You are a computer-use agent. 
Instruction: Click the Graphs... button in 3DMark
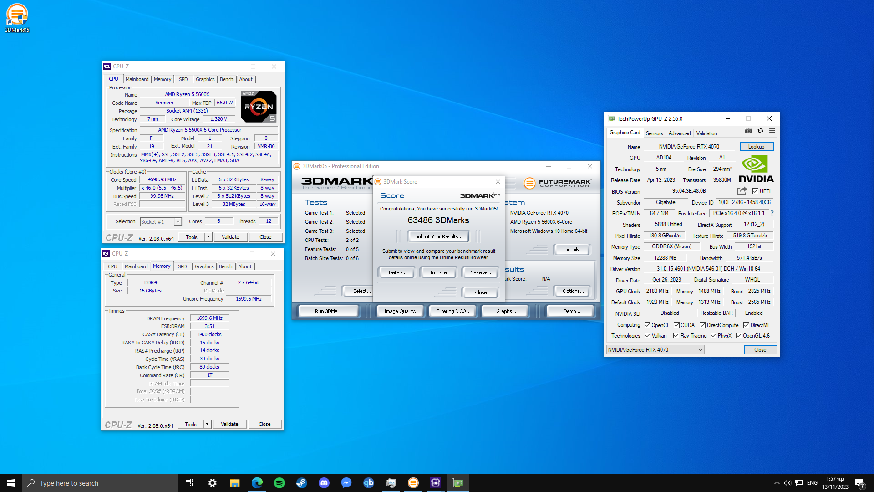point(506,311)
